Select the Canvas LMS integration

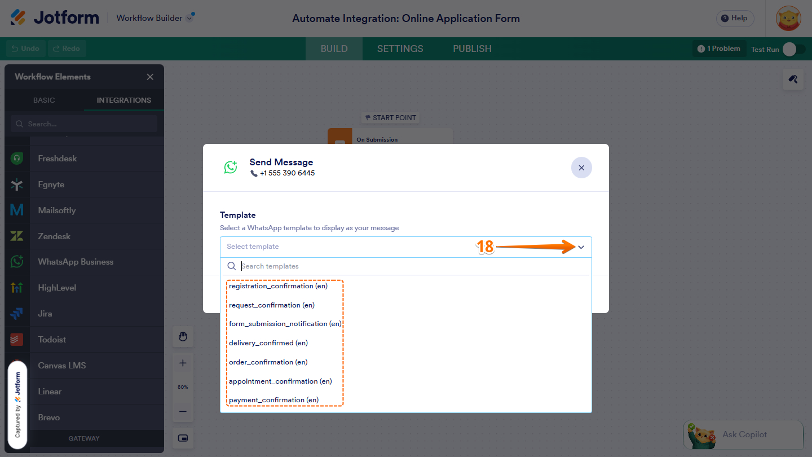(x=85, y=366)
